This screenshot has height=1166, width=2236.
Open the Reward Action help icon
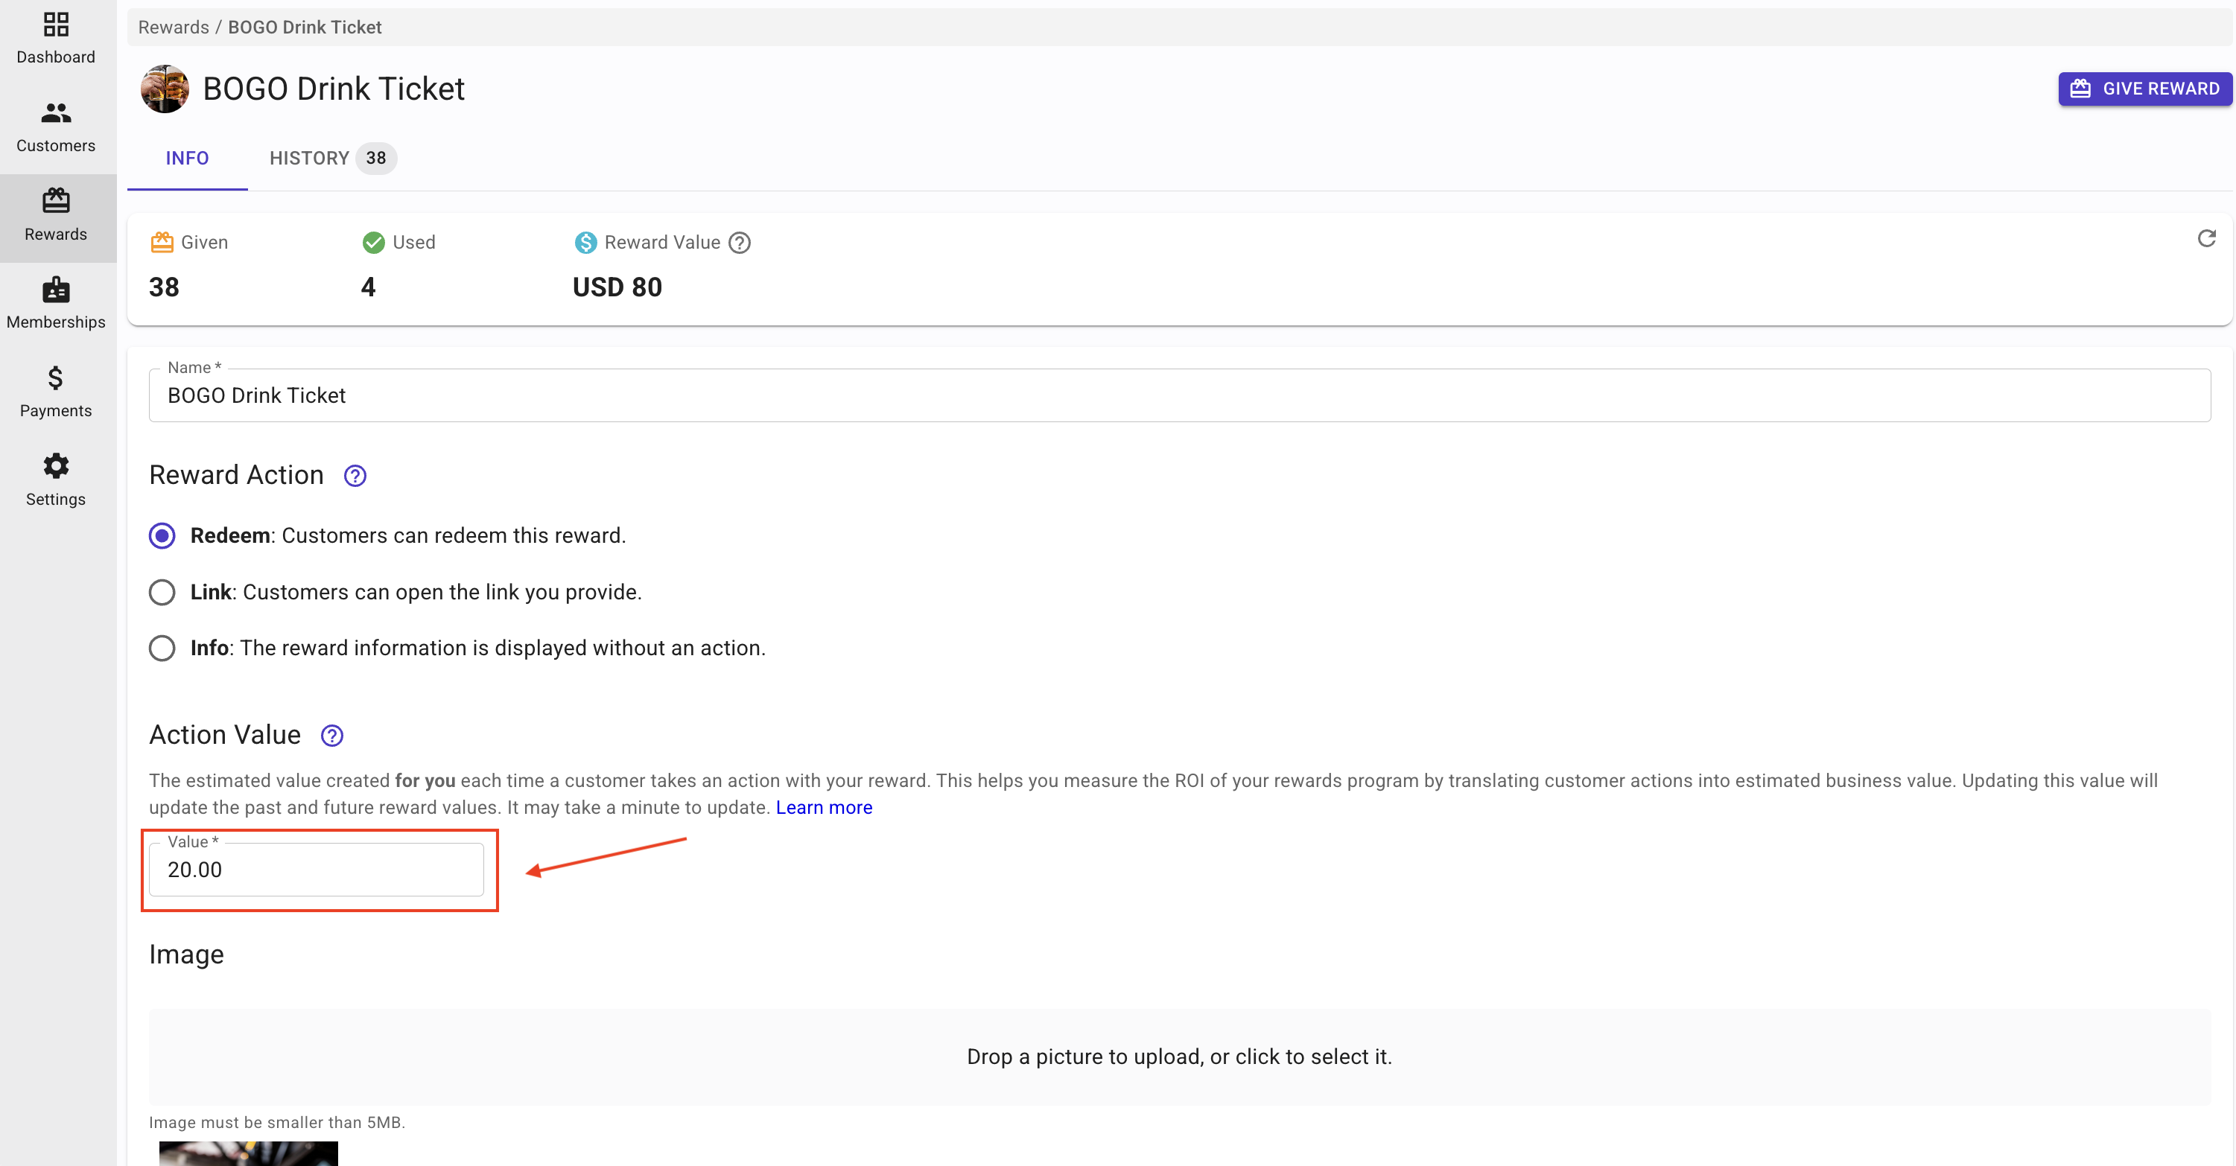355,476
